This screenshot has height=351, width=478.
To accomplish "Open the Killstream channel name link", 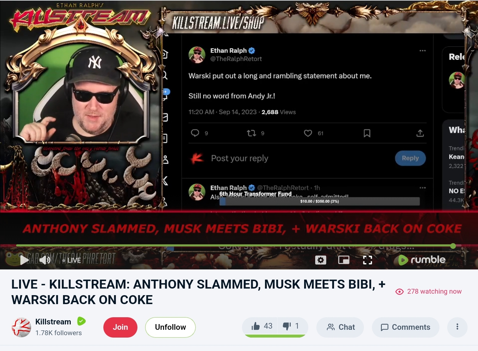I will pos(53,322).
